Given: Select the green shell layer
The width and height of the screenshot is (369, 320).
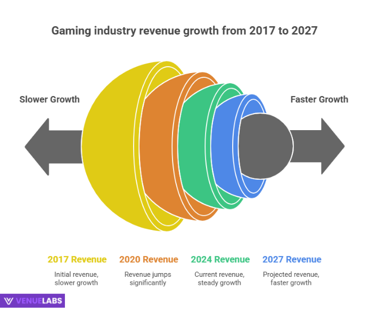Looking at the screenshot, I should pos(196,147).
